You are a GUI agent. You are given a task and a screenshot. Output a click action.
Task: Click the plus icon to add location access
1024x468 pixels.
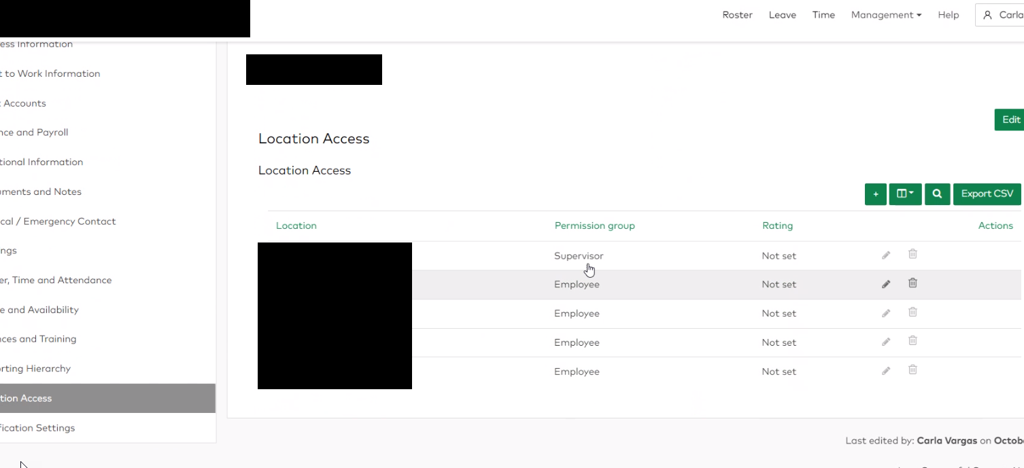(875, 194)
